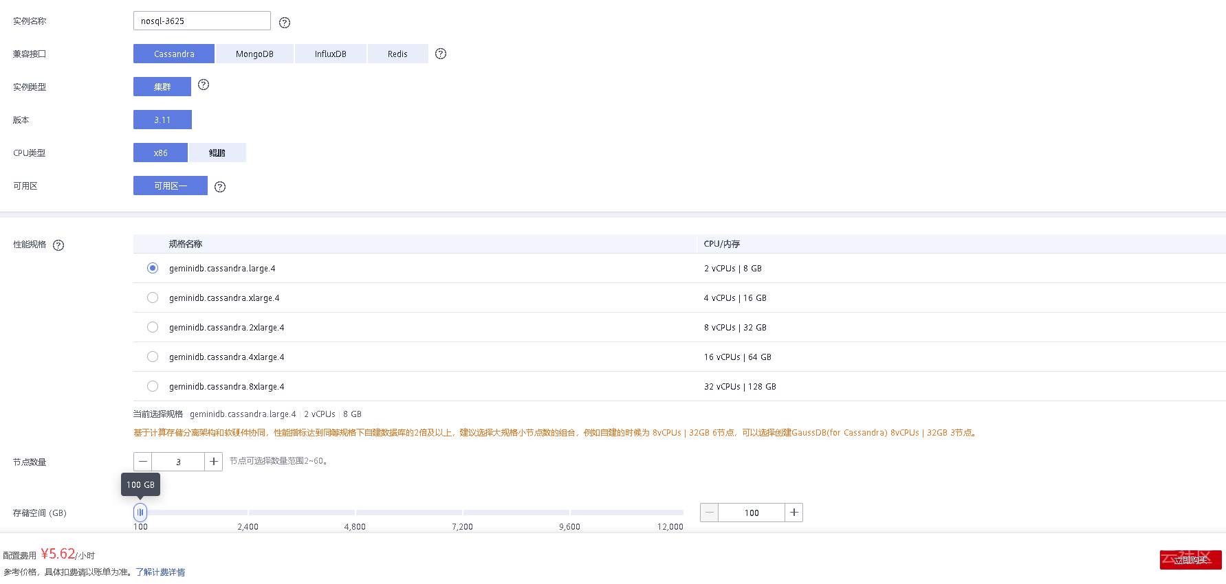Click the '4 vCPUs | 16 GB' cell
This screenshot has width=1226, height=584.
(735, 298)
